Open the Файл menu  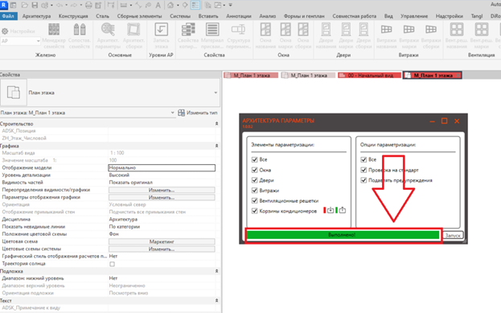[8, 16]
